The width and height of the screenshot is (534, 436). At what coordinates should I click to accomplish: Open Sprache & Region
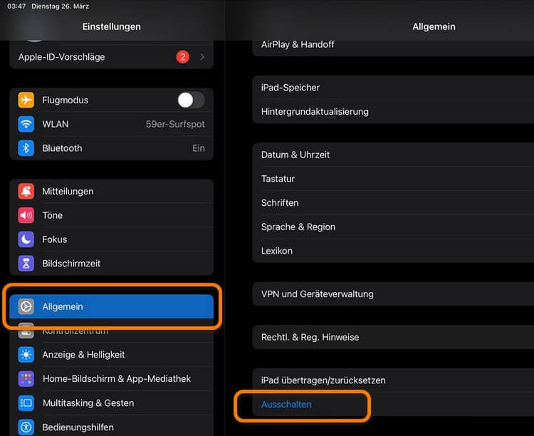pos(393,227)
